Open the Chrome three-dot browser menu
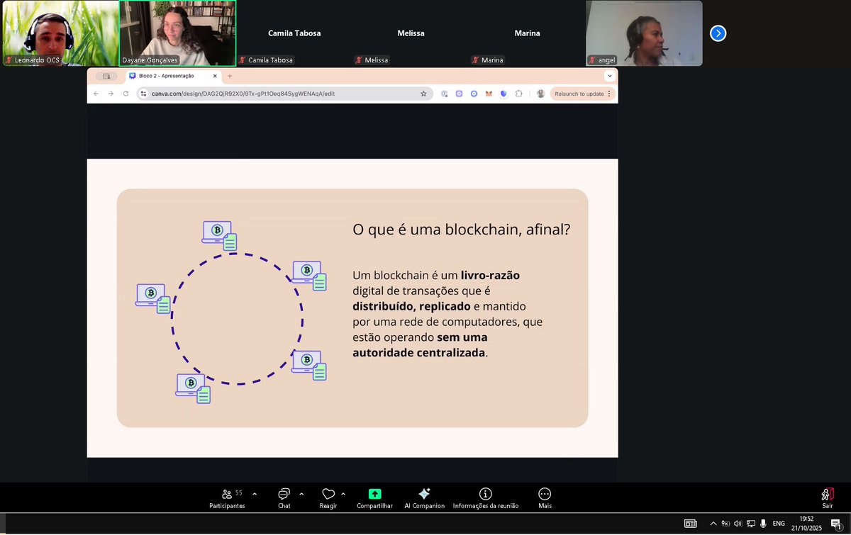The height and width of the screenshot is (535, 851). 608,93
